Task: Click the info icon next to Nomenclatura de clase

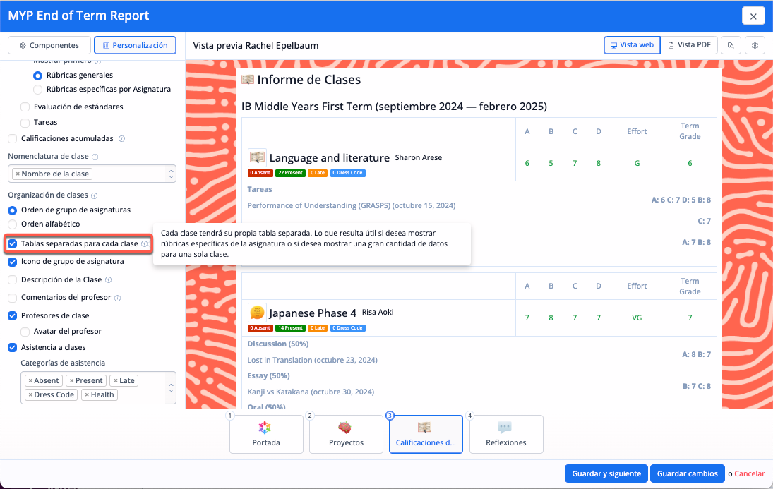Action: point(95,157)
